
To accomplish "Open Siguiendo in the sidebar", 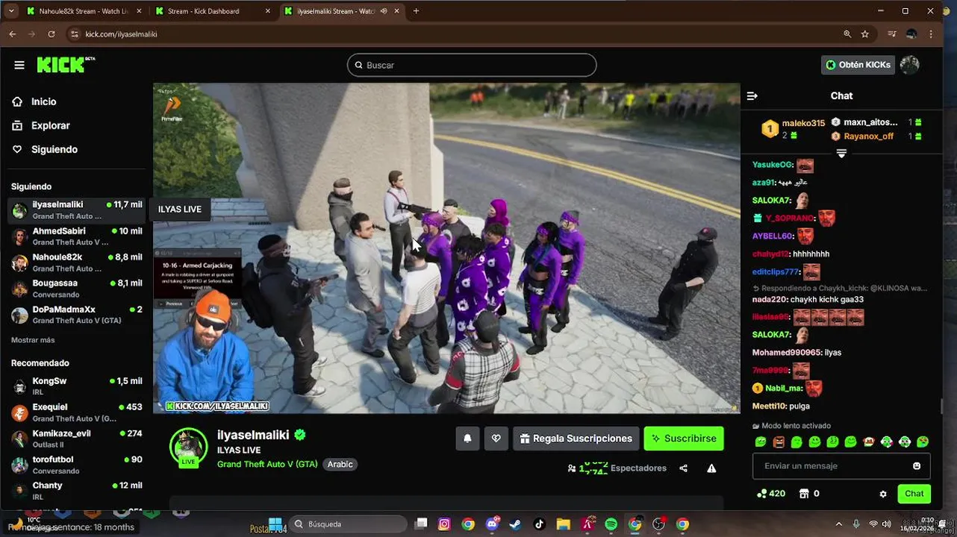I will tap(54, 149).
